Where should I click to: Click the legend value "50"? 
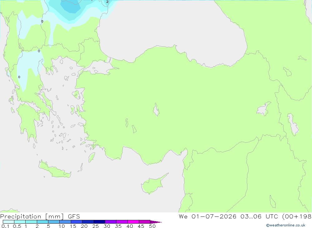pyautogui.click(x=152, y=226)
